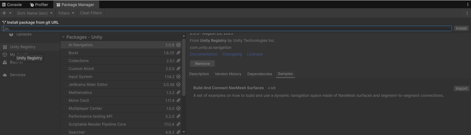Select the Samples tab

coord(285,74)
